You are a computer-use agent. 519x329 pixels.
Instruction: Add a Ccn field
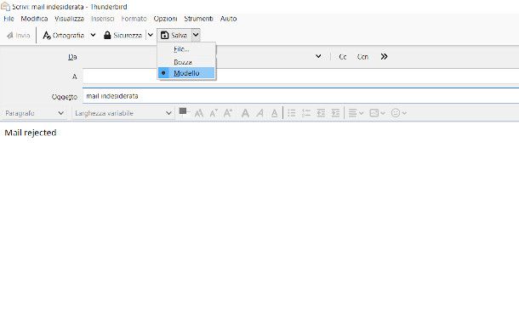pos(362,57)
